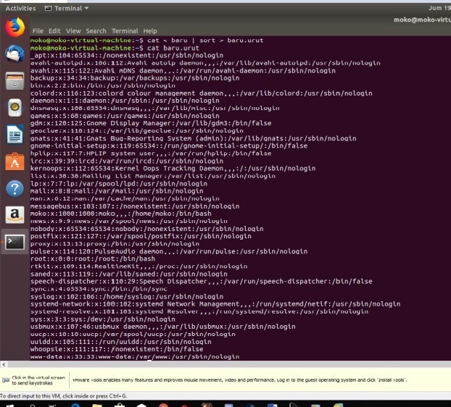The width and height of the screenshot is (451, 407).
Task: Click the line starting with www-data:x:33:33
Action: point(135,357)
